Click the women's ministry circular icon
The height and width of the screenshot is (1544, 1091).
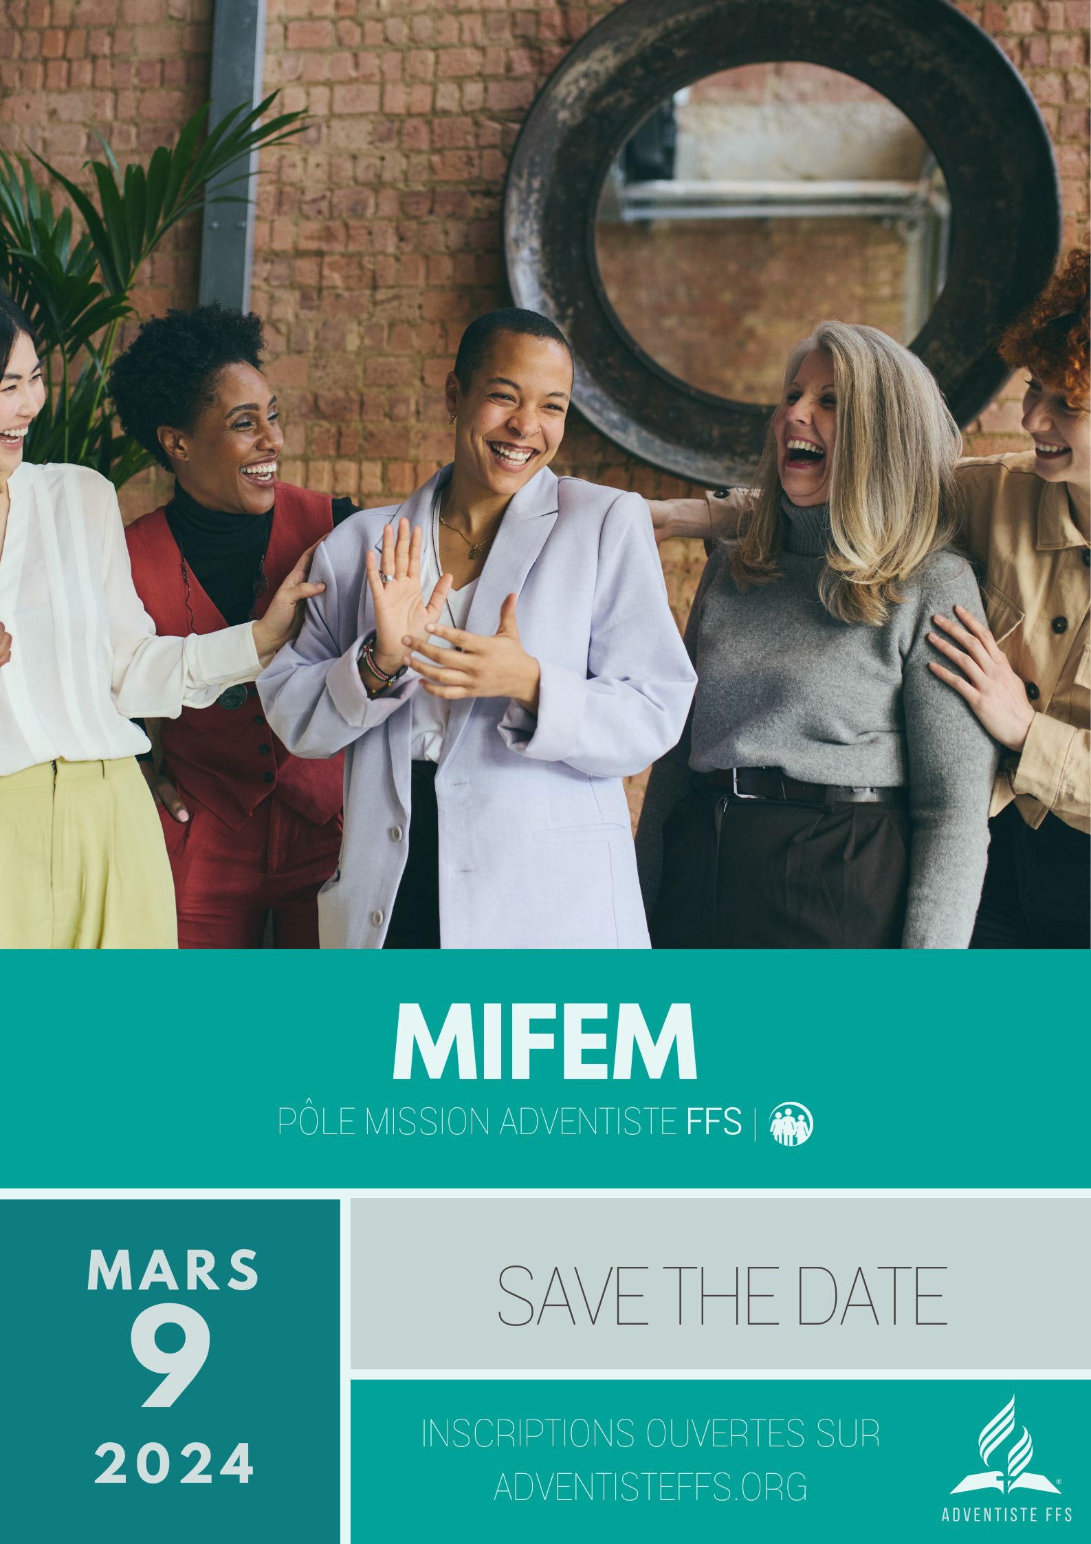pos(791,1124)
